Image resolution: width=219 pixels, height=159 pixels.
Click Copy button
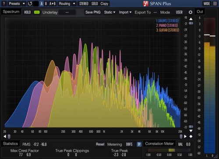(104, 3)
